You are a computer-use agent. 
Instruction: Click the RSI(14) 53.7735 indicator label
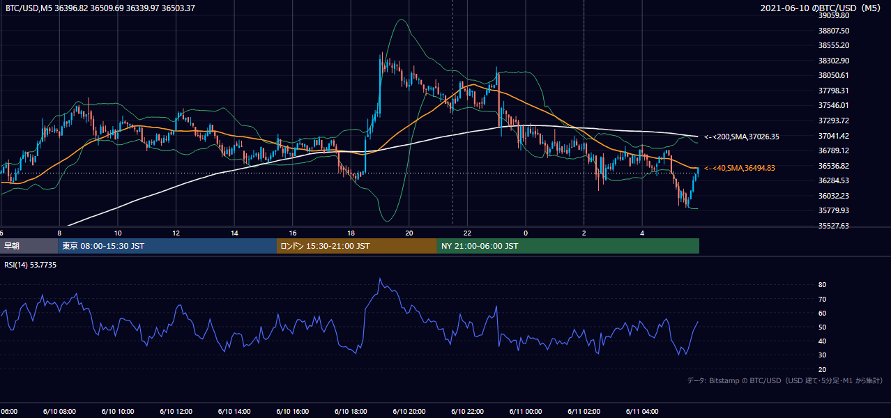coord(31,265)
